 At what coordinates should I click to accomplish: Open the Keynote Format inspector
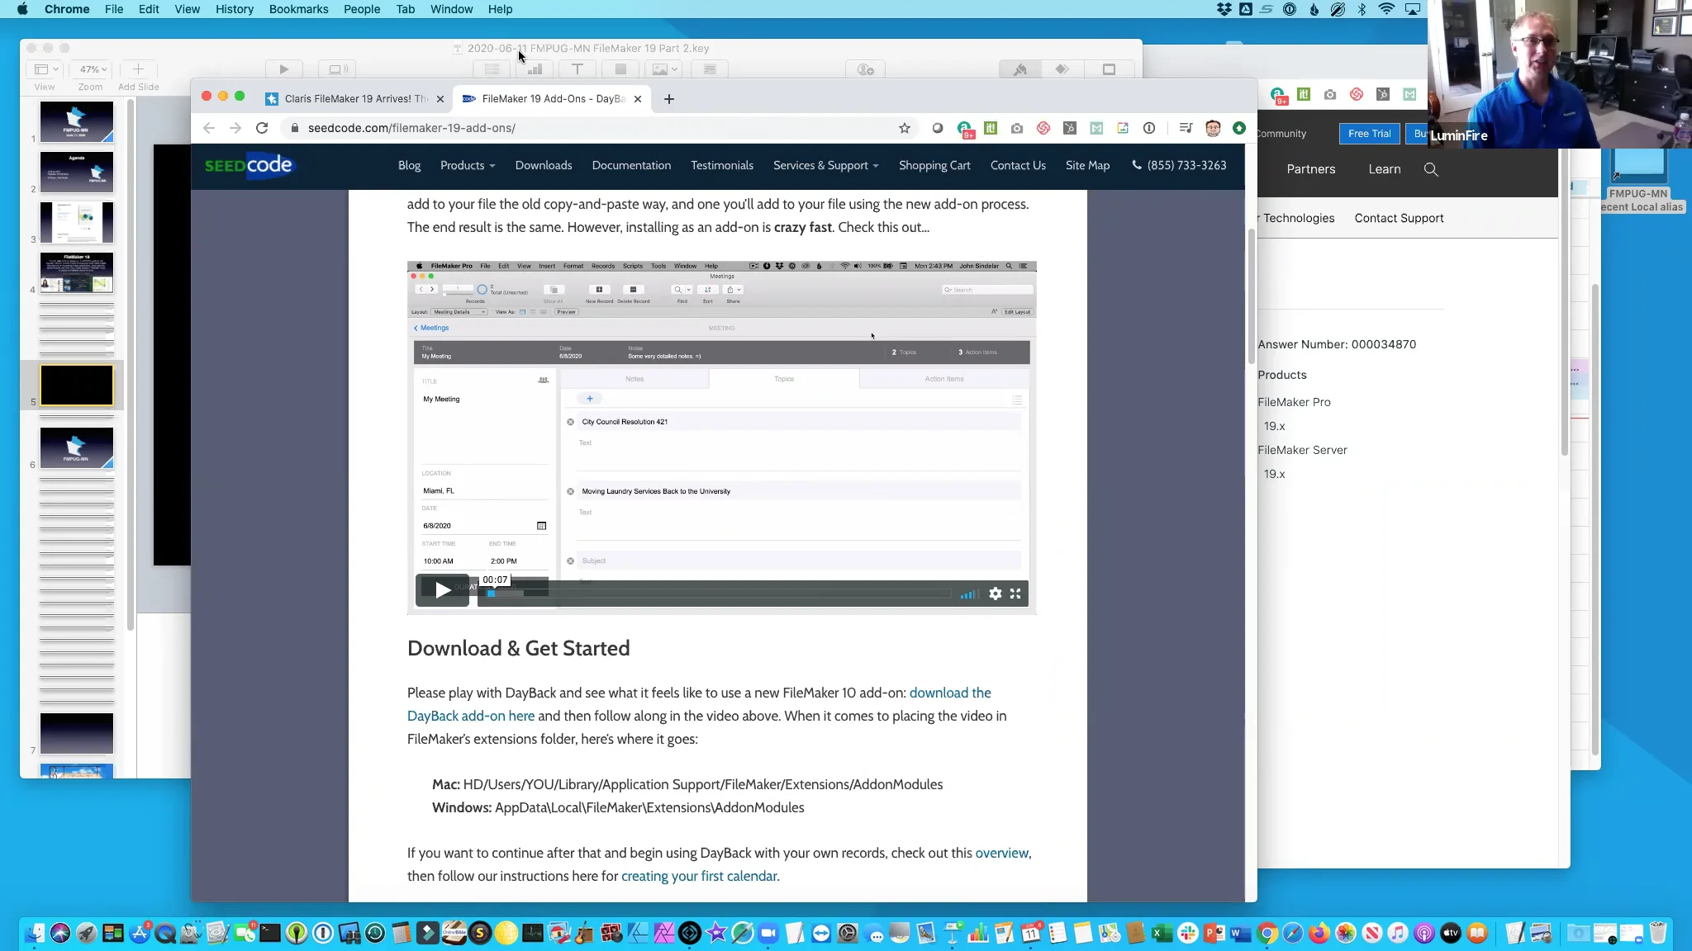pyautogui.click(x=1020, y=69)
